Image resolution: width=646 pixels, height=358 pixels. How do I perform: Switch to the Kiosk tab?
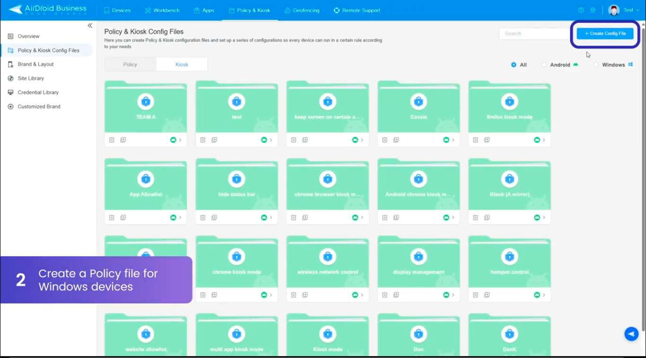(x=182, y=64)
